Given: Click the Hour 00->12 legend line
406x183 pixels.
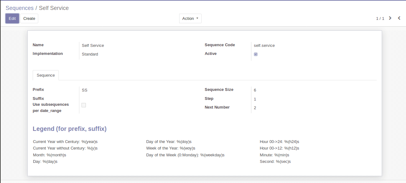Looking at the screenshot, I should [279, 148].
